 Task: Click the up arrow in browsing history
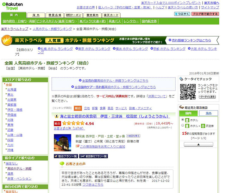[x=198, y=144]
